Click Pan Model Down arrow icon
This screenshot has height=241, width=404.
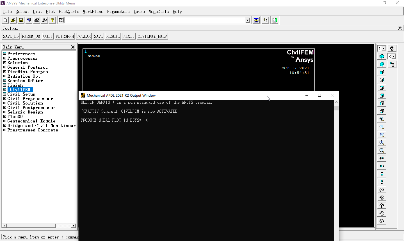click(x=382, y=182)
